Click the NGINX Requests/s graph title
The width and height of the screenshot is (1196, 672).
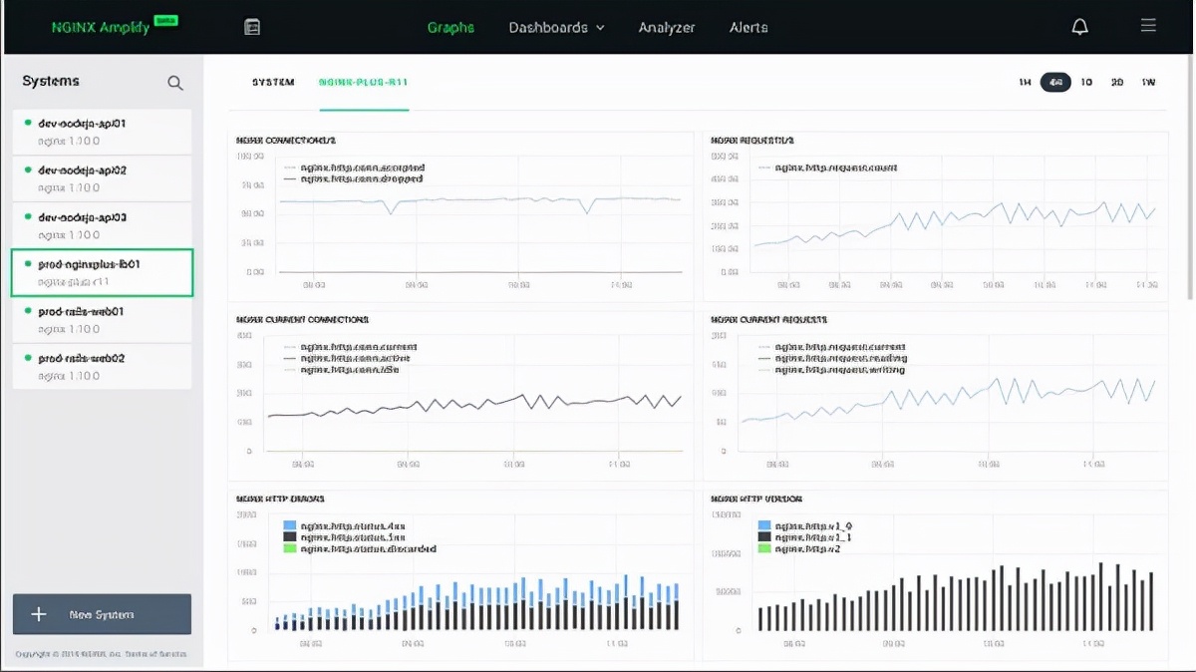pos(752,141)
